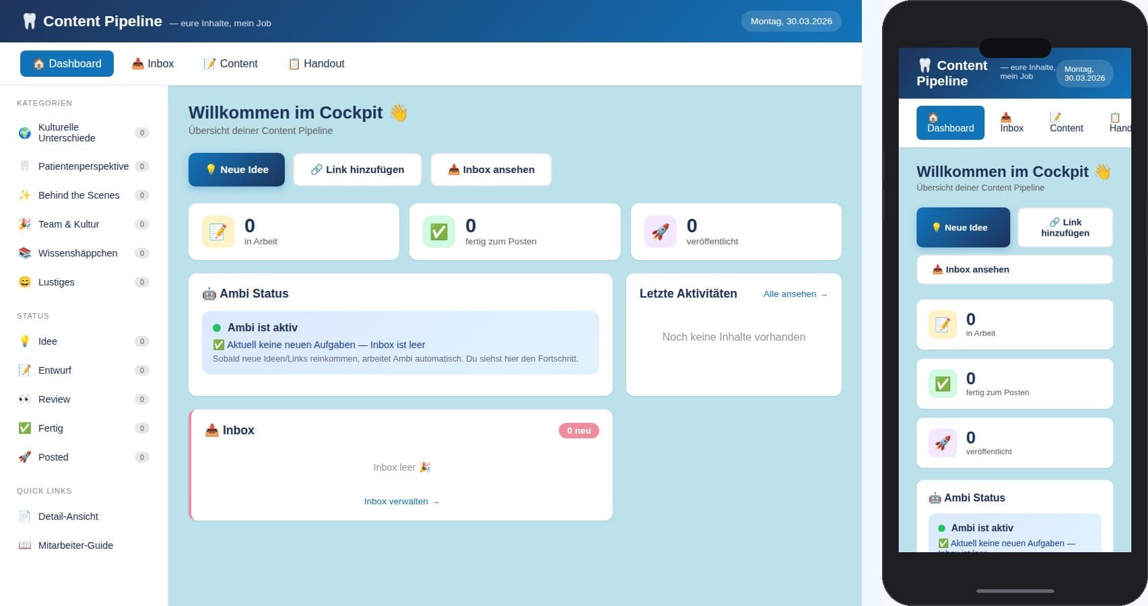Open the Content tab in desktop navigation
This screenshot has width=1148, height=606.
click(231, 63)
